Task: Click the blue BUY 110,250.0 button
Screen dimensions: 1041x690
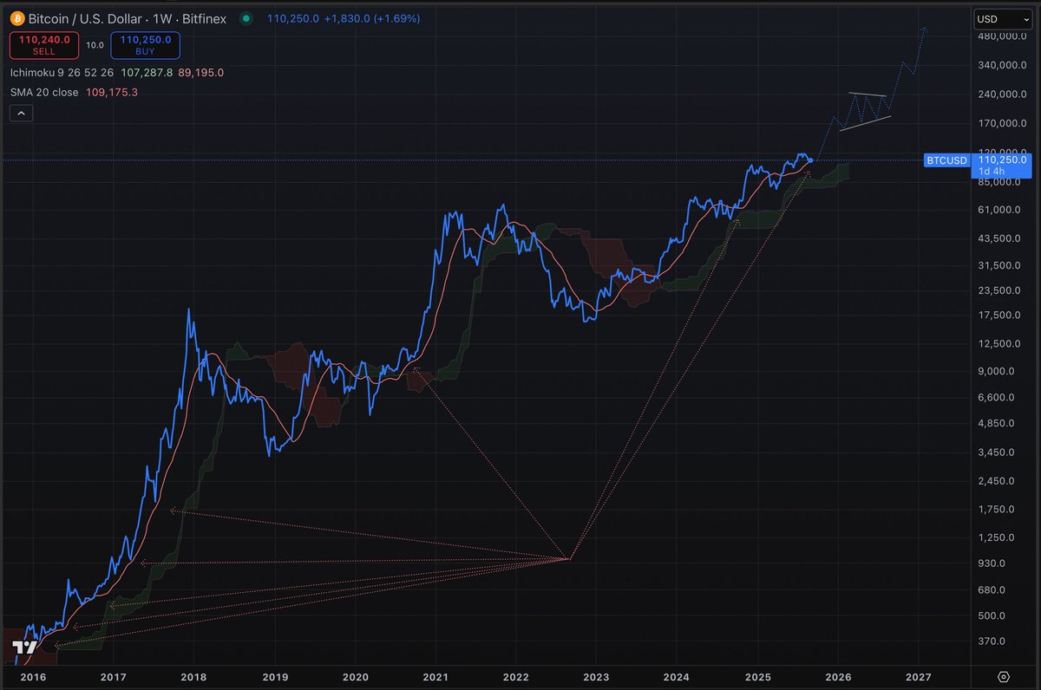Action: (145, 45)
